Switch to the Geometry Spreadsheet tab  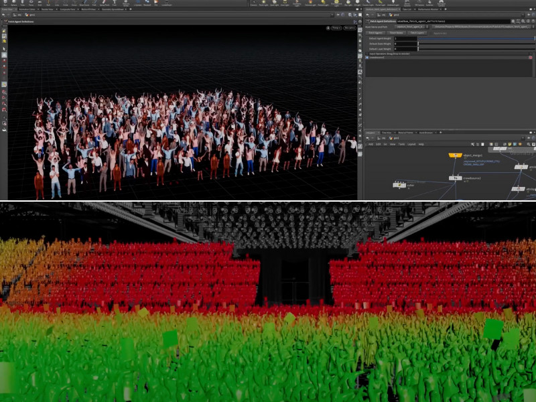click(118, 9)
